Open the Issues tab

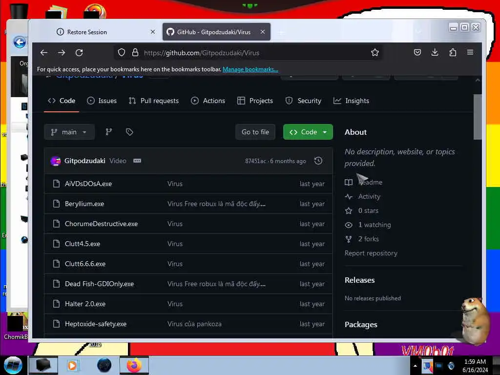point(102,101)
